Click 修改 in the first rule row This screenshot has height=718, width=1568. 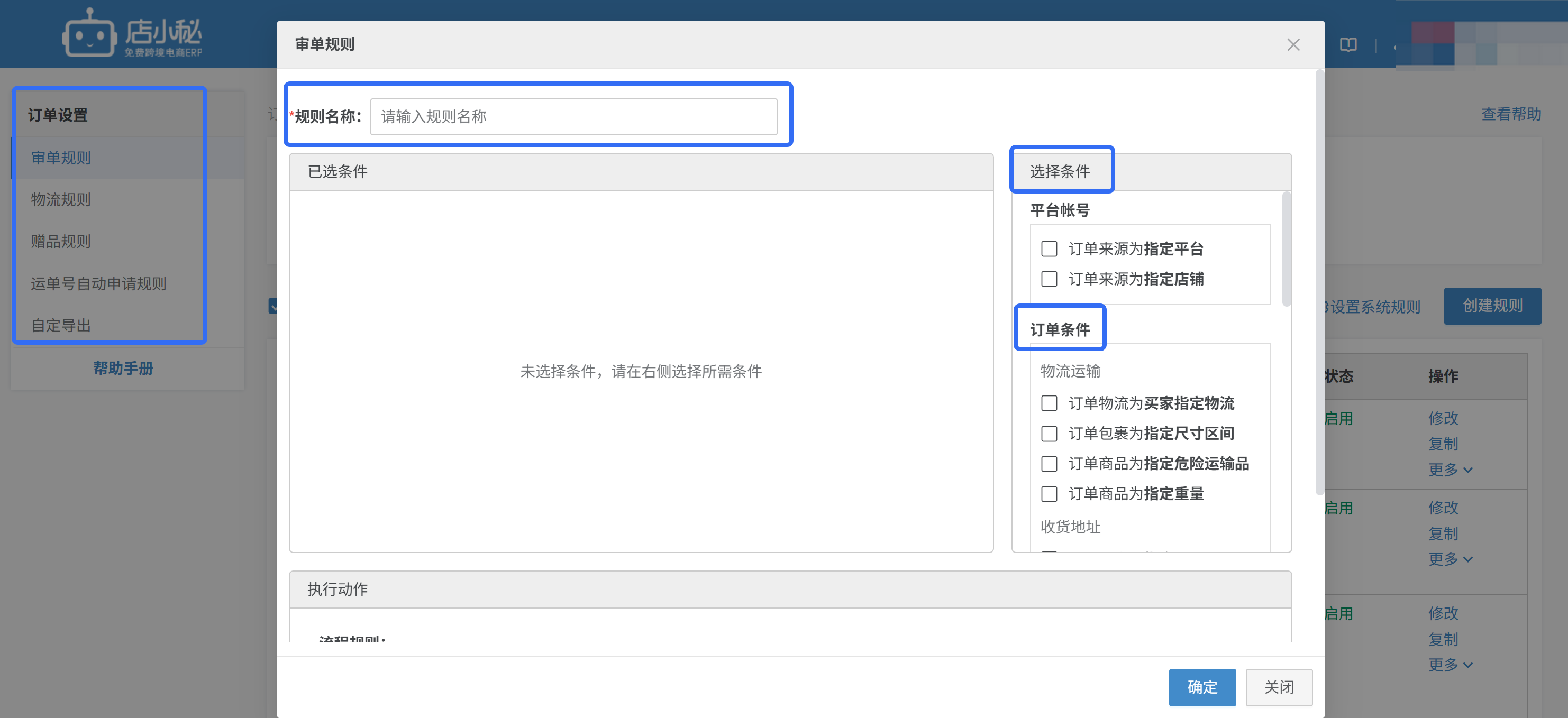click(x=1443, y=419)
